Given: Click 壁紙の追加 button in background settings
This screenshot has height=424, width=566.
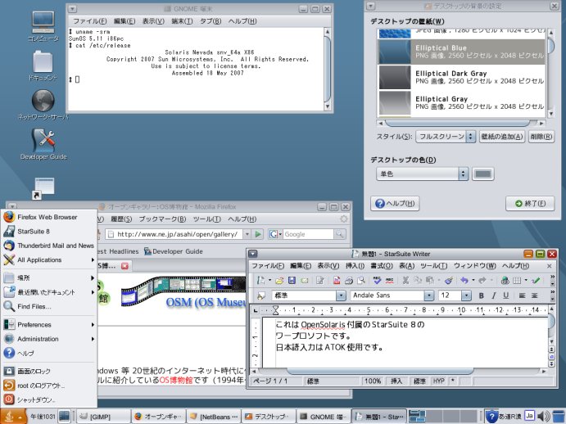Looking at the screenshot, I should click(x=502, y=137).
